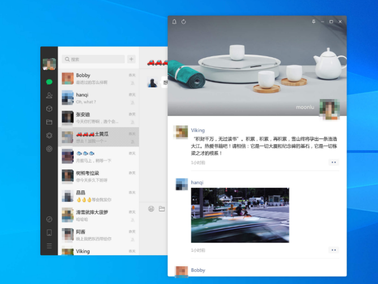Viewport: 378px width, 284px height.
Task: View hanqi's street photo in Moments
Action: pyautogui.click(x=240, y=215)
